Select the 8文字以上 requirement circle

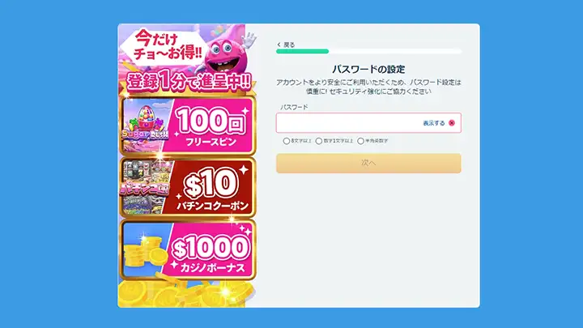click(x=287, y=141)
